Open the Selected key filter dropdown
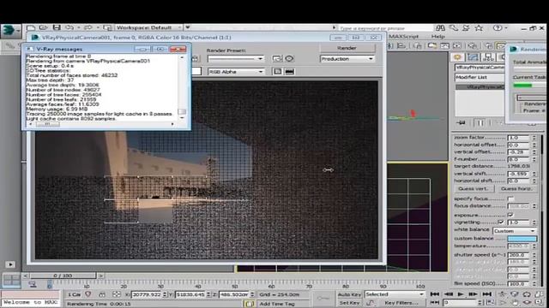The image size is (549, 308). click(x=395, y=294)
